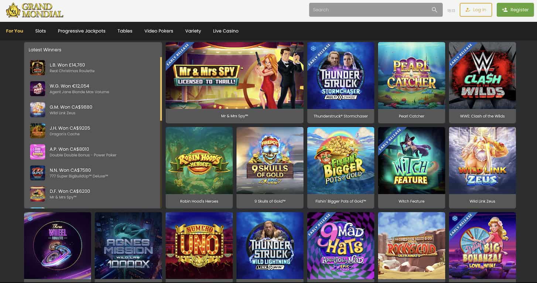This screenshot has width=537, height=283.
Task: Select the For You tab
Action: pyautogui.click(x=15, y=31)
